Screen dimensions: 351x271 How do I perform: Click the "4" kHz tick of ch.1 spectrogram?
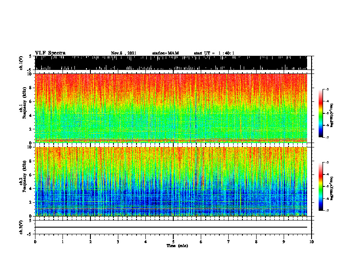pyautogui.click(x=31, y=116)
